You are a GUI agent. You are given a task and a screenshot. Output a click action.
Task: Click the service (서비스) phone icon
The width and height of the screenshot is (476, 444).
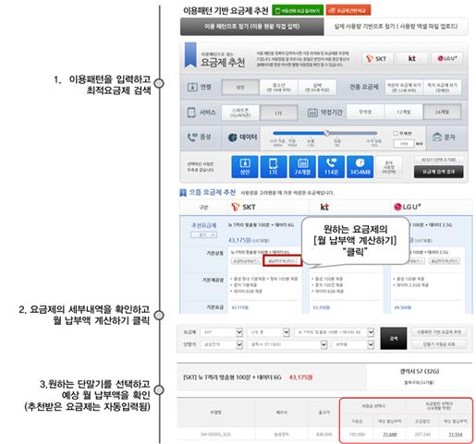point(191,113)
